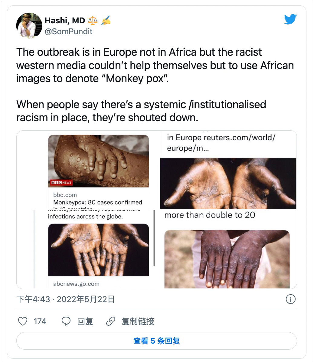
Task: Open the tweet info circle icon
Action: pos(290,299)
